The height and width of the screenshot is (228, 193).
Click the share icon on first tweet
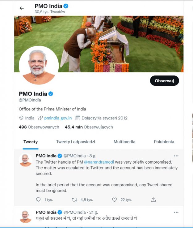[153, 200]
